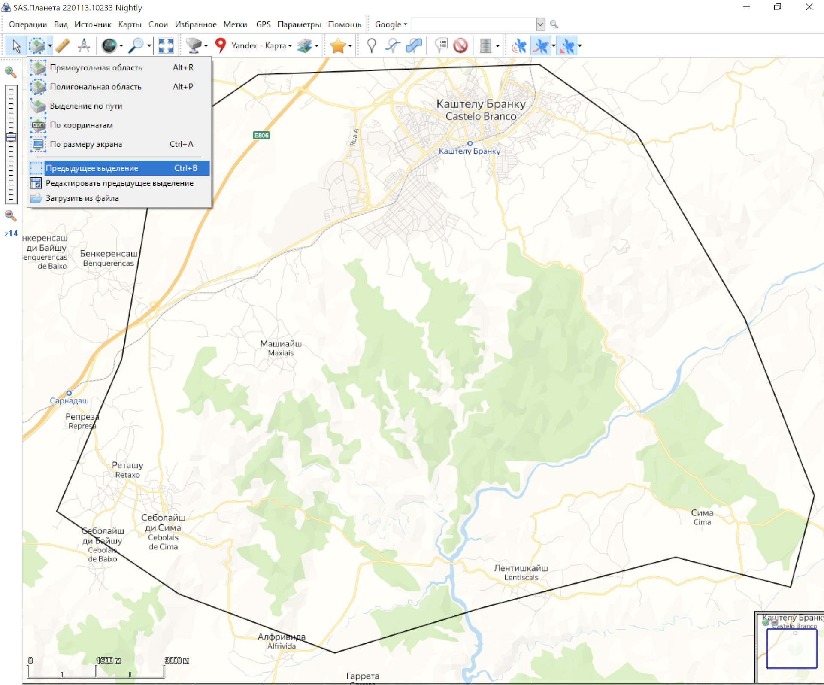Click the mini overview map thumbnail
Screen dimensions: 824x685
coord(789,648)
